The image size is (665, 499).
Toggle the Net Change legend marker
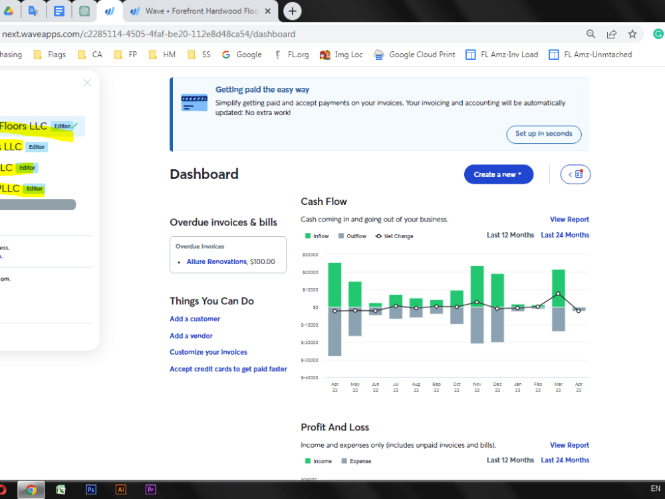[379, 236]
